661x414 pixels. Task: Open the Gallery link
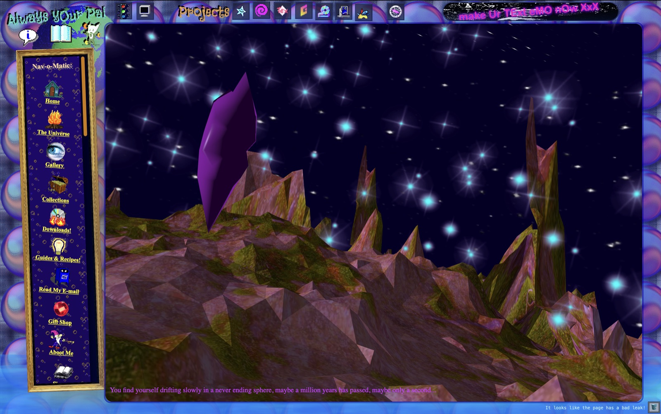pyautogui.click(x=55, y=165)
